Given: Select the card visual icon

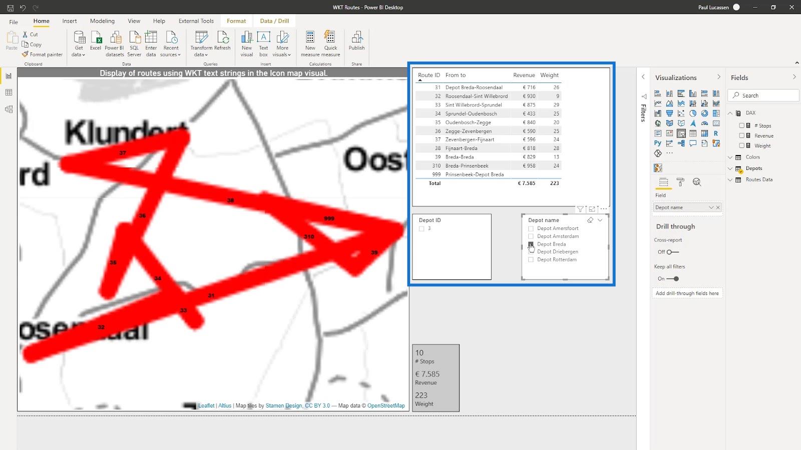Looking at the screenshot, I should click(716, 123).
